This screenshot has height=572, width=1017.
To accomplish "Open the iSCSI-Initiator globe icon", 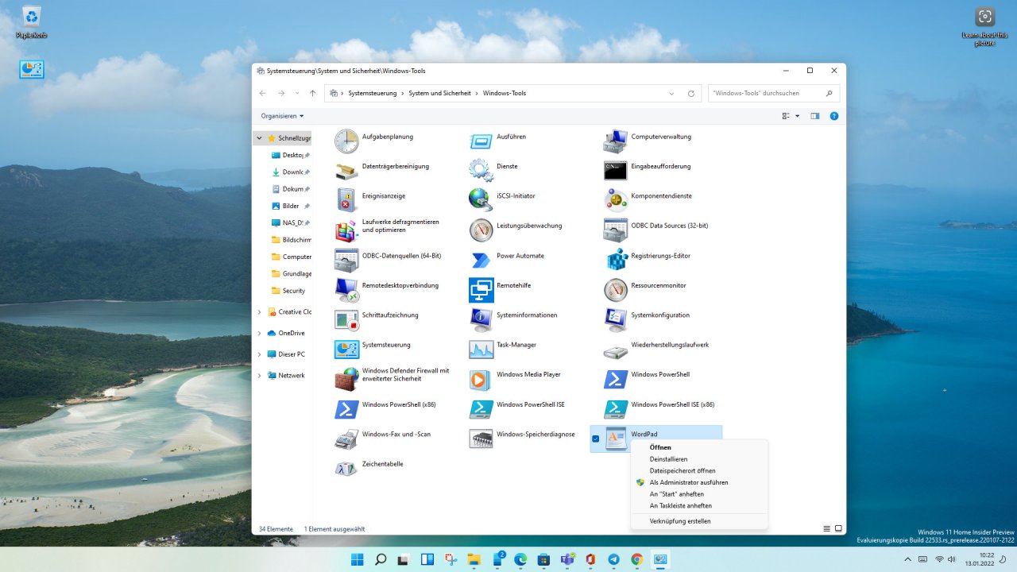I will tap(481, 200).
